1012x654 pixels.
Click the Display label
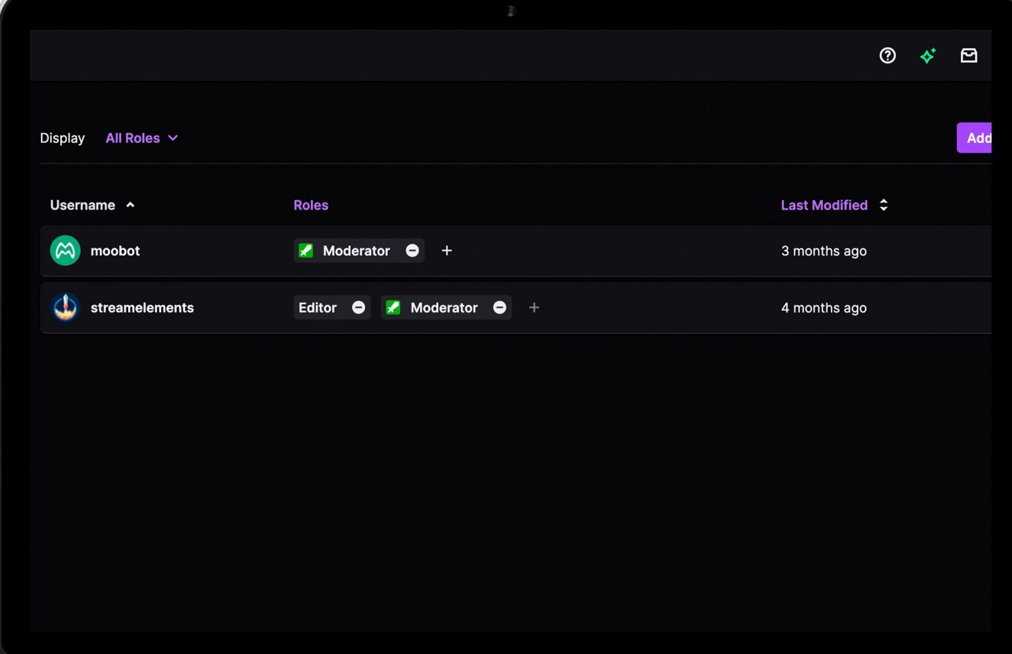(62, 138)
